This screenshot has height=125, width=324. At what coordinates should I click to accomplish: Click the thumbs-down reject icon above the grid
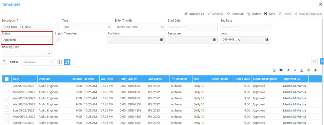coord(288,70)
